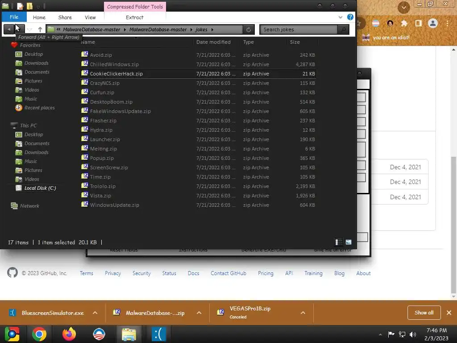457x343 pixels.
Task: Click the jokes breadcrumb segment
Action: [x=201, y=29]
